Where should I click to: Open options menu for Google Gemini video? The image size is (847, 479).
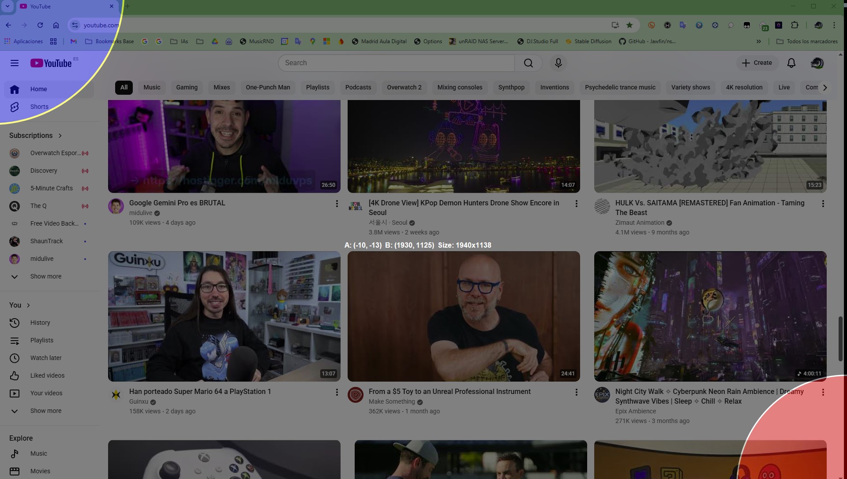point(337,204)
